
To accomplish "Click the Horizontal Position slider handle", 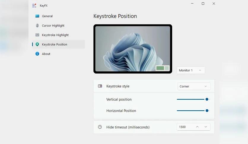I will (207, 111).
